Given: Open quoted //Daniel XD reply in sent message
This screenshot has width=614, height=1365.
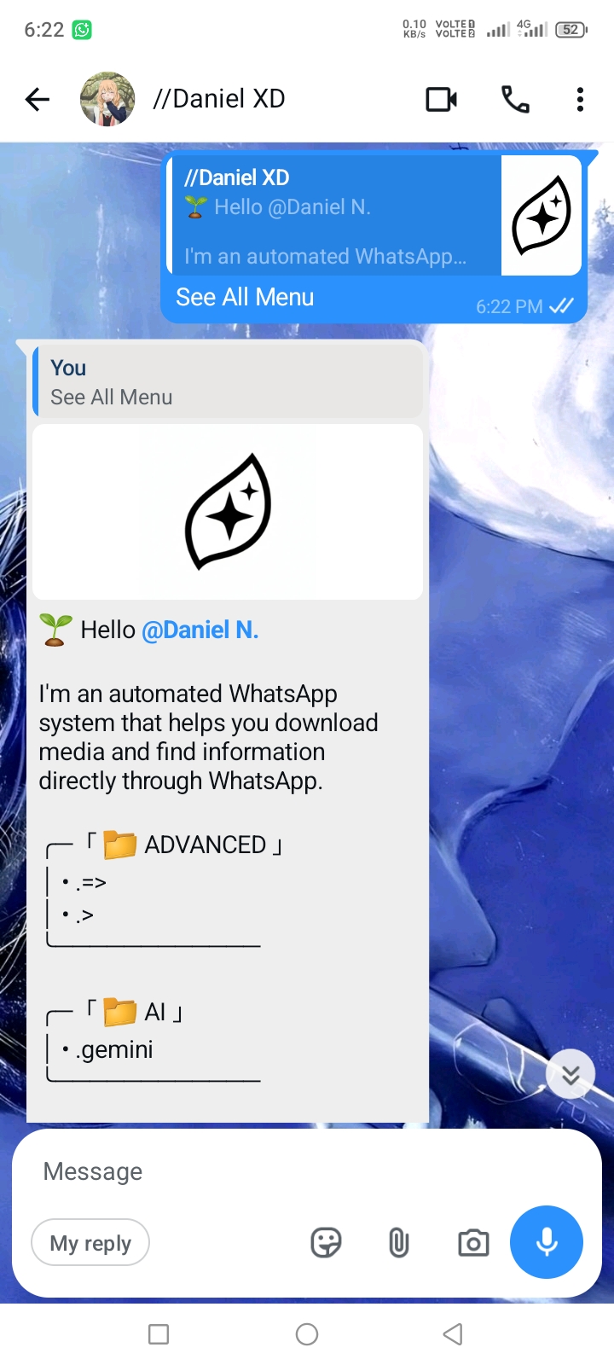Looking at the screenshot, I should tap(374, 214).
